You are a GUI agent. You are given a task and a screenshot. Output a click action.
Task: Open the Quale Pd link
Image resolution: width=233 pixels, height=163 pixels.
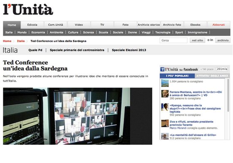[35, 50]
